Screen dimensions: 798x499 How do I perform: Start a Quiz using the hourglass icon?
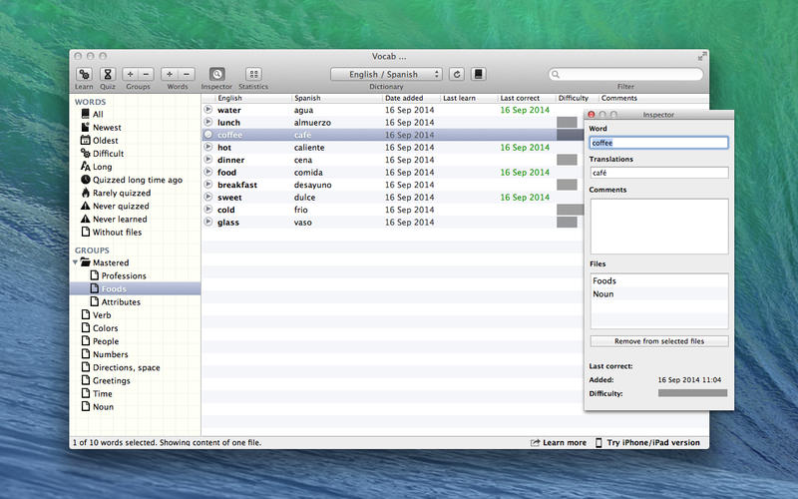click(x=108, y=74)
